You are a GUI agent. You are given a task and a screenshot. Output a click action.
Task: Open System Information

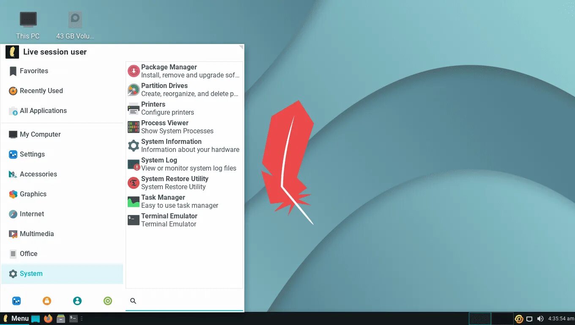[184, 146]
